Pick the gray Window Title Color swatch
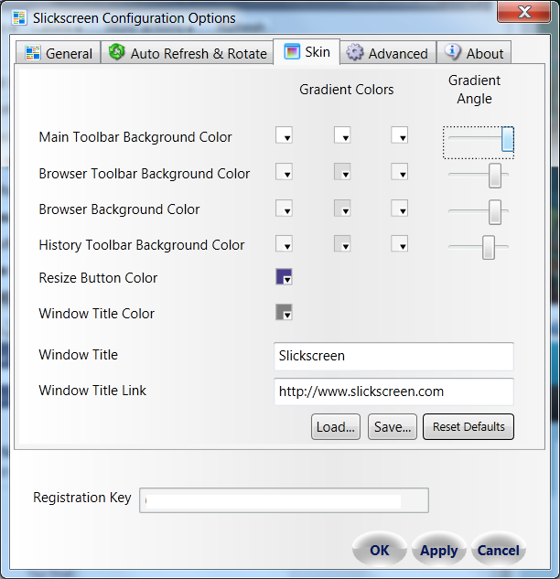 (x=284, y=312)
